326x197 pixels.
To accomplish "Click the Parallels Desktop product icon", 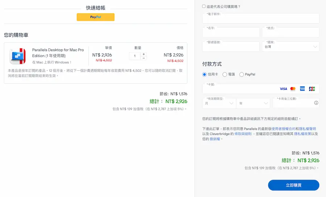I will 17,56.
